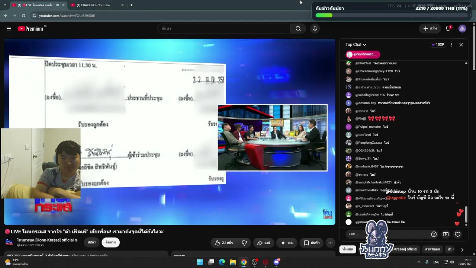Viewport: 476px width, 268px height.
Task: Click @2_Innocent chat username
Action: pos(364,206)
